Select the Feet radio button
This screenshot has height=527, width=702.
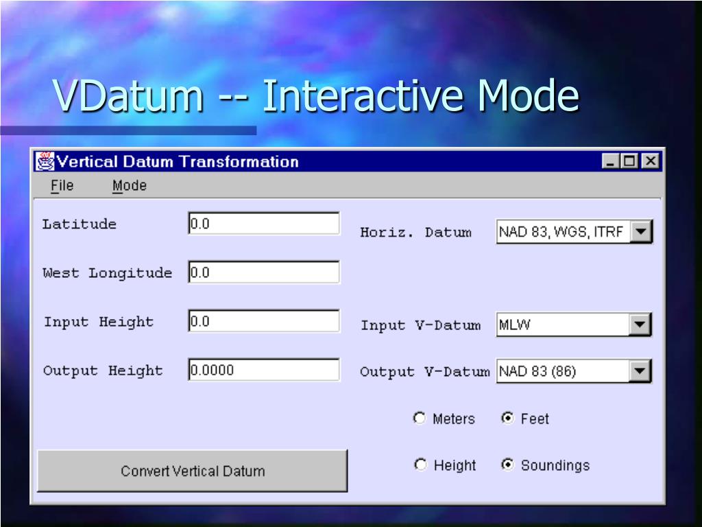click(508, 418)
